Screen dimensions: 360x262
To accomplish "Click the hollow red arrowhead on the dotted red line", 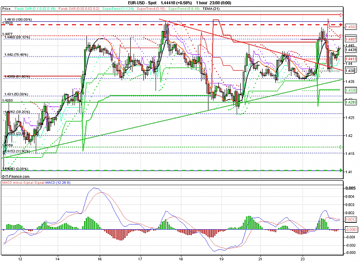I will 341,36.
